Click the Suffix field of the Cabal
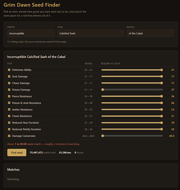 pos(150,33)
